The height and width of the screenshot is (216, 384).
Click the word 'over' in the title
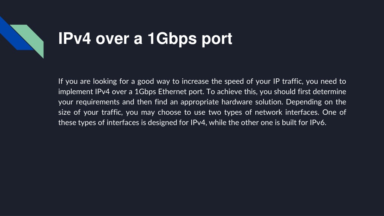(x=112, y=39)
